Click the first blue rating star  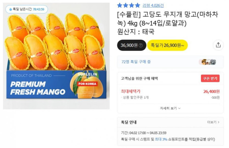pyautogui.click(x=120, y=5)
